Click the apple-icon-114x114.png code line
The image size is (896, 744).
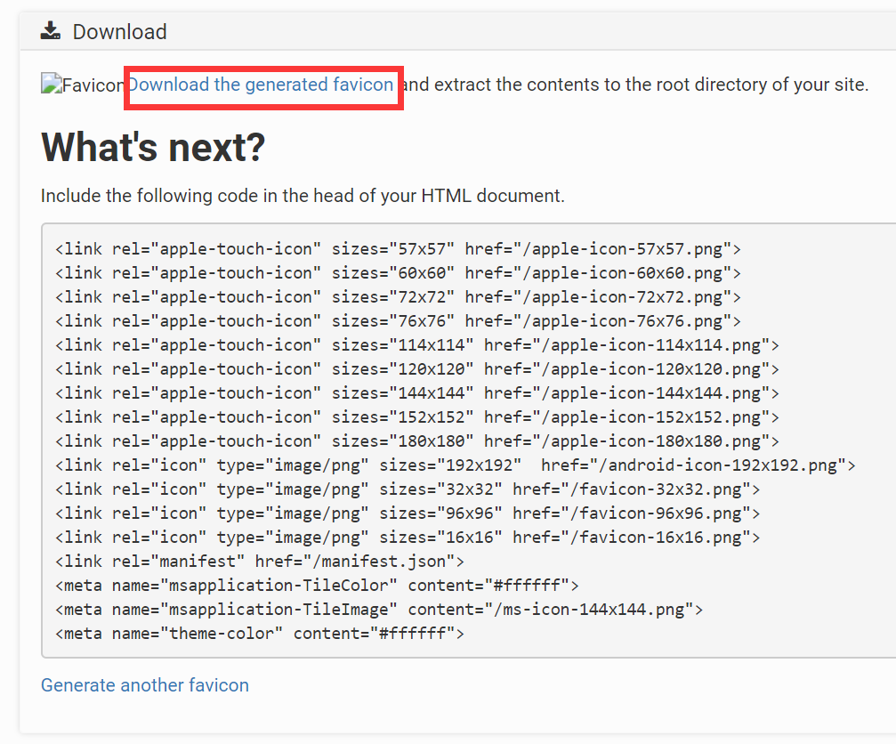(416, 345)
